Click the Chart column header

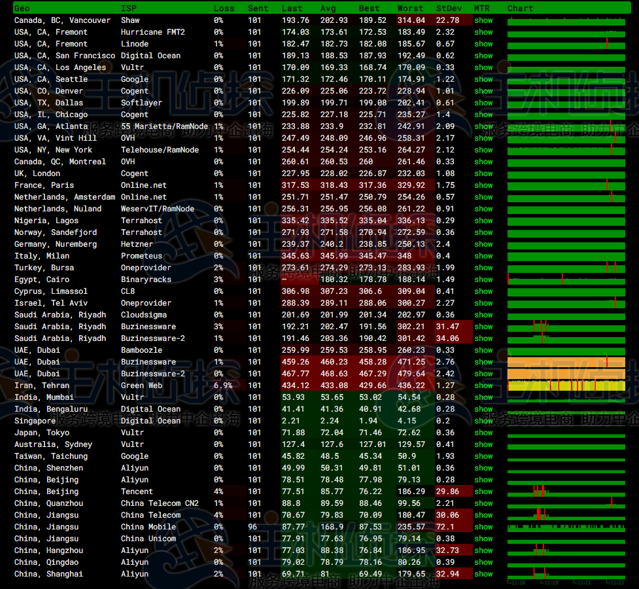point(520,9)
